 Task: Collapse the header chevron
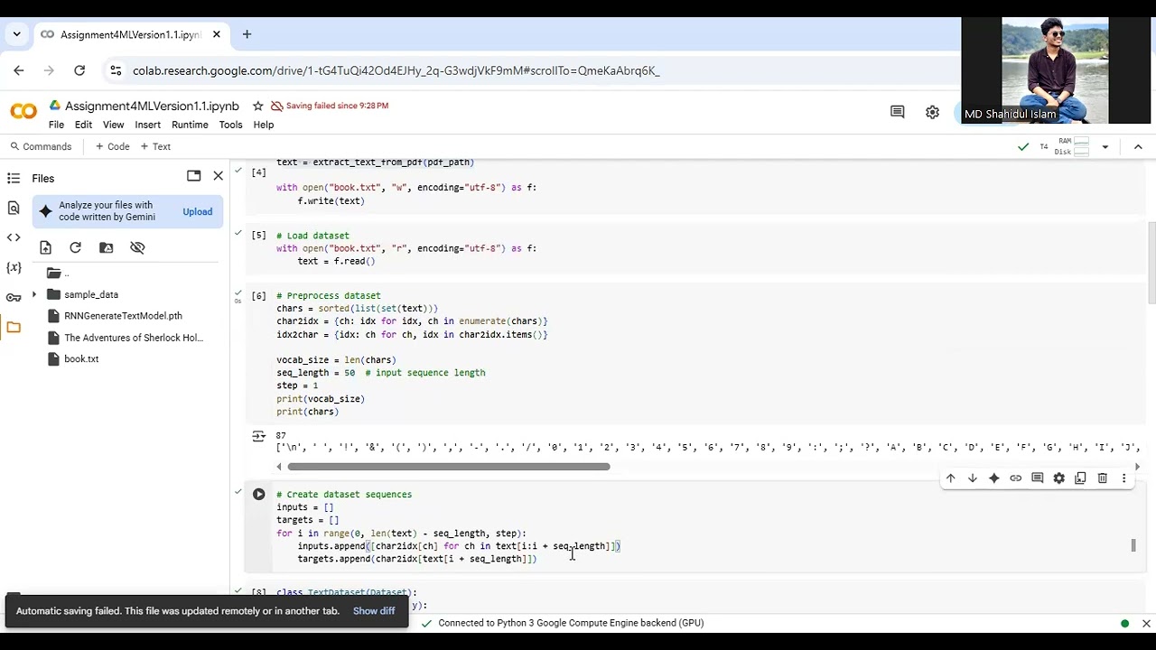coord(1138,146)
